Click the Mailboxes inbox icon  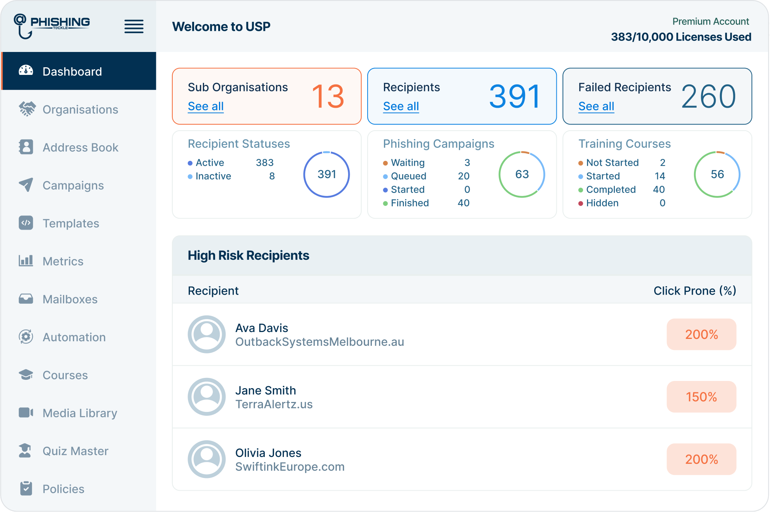point(26,299)
